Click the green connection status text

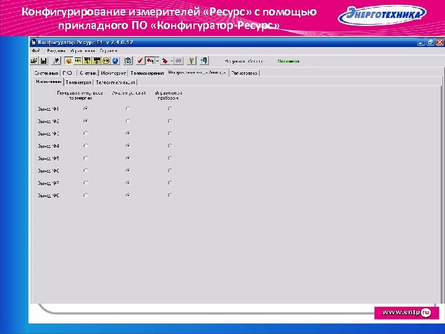click(289, 61)
